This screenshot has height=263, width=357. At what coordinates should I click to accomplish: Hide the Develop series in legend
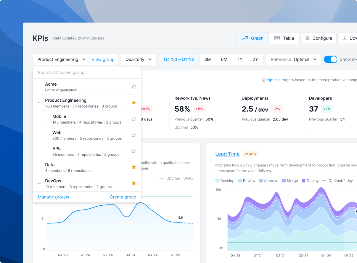point(225,181)
